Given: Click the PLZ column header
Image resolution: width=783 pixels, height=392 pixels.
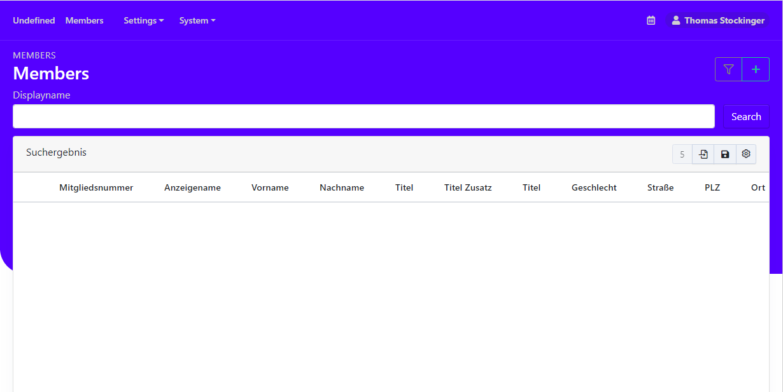Looking at the screenshot, I should pos(712,187).
